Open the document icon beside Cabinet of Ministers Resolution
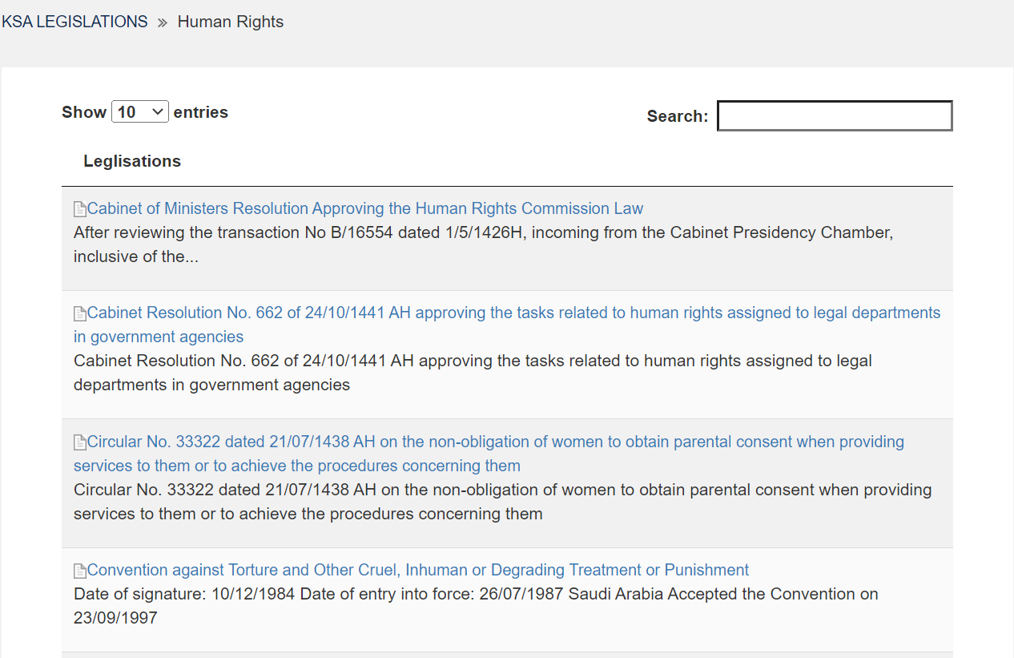The height and width of the screenshot is (658, 1014). point(79,208)
